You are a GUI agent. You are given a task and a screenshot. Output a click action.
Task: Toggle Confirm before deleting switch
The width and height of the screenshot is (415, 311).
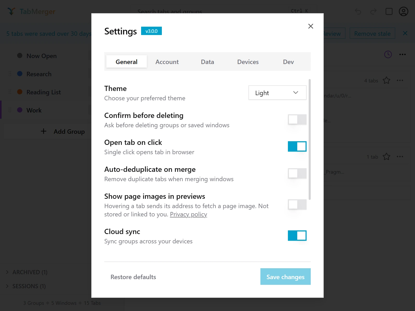[x=297, y=119]
